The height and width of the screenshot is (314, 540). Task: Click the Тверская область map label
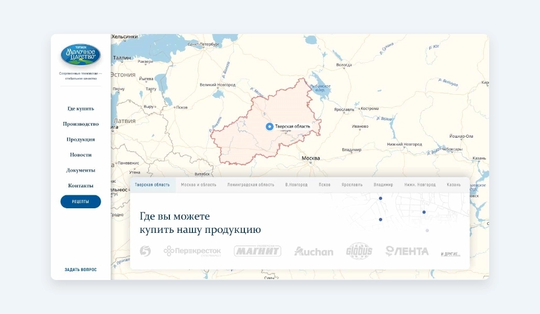pyautogui.click(x=293, y=127)
